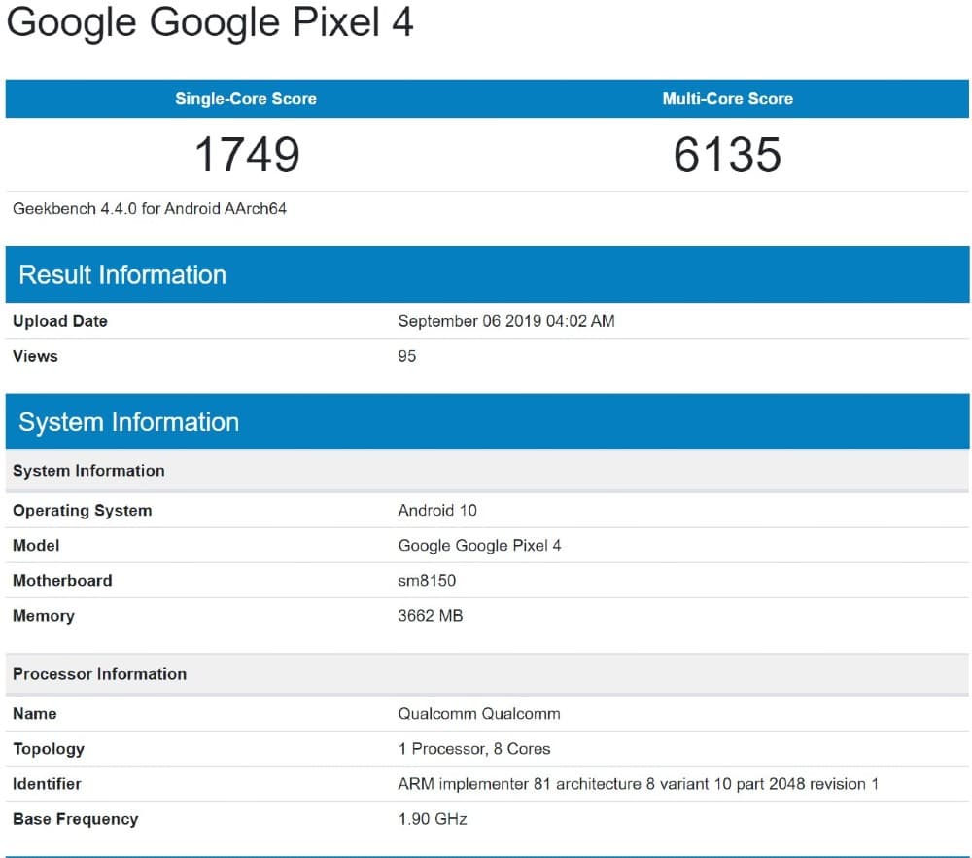Click the processor name Qualcomm Qualcomm
This screenshot has width=972, height=858.
(479, 714)
